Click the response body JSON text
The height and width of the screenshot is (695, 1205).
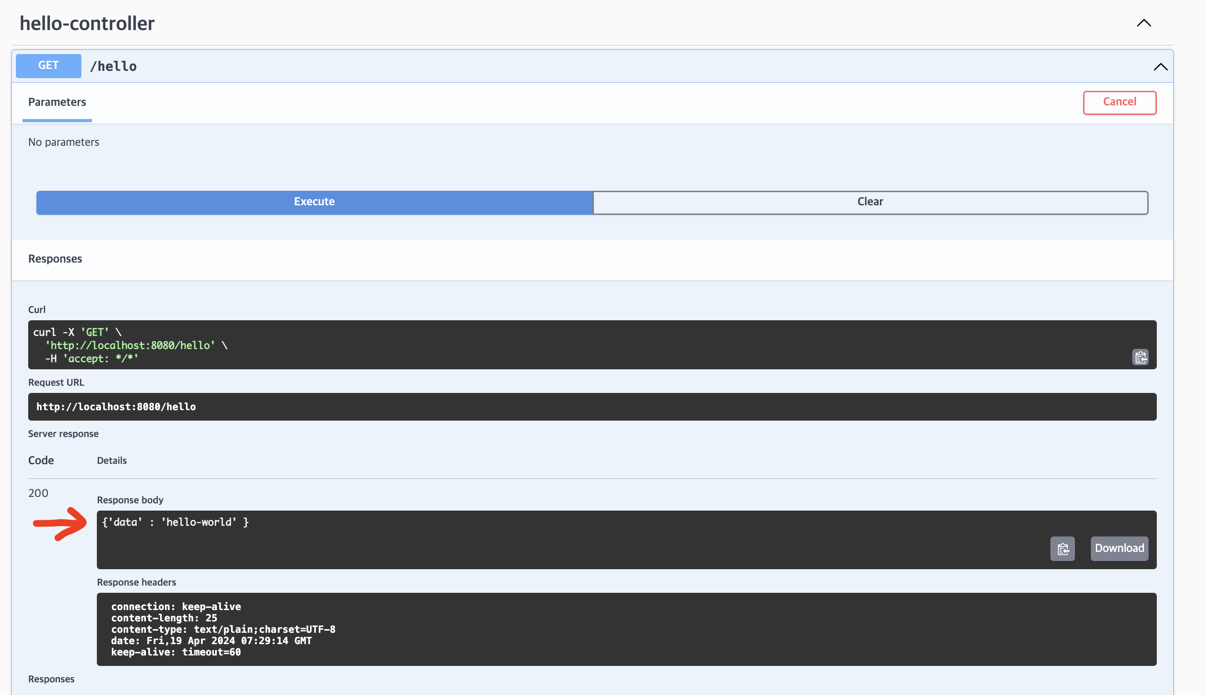pyautogui.click(x=176, y=522)
